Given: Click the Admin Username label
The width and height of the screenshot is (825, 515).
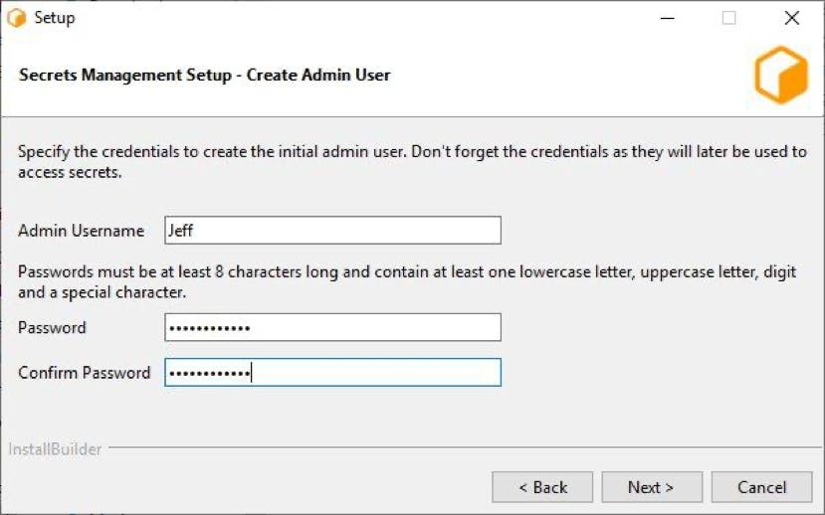Looking at the screenshot, I should coord(81,231).
